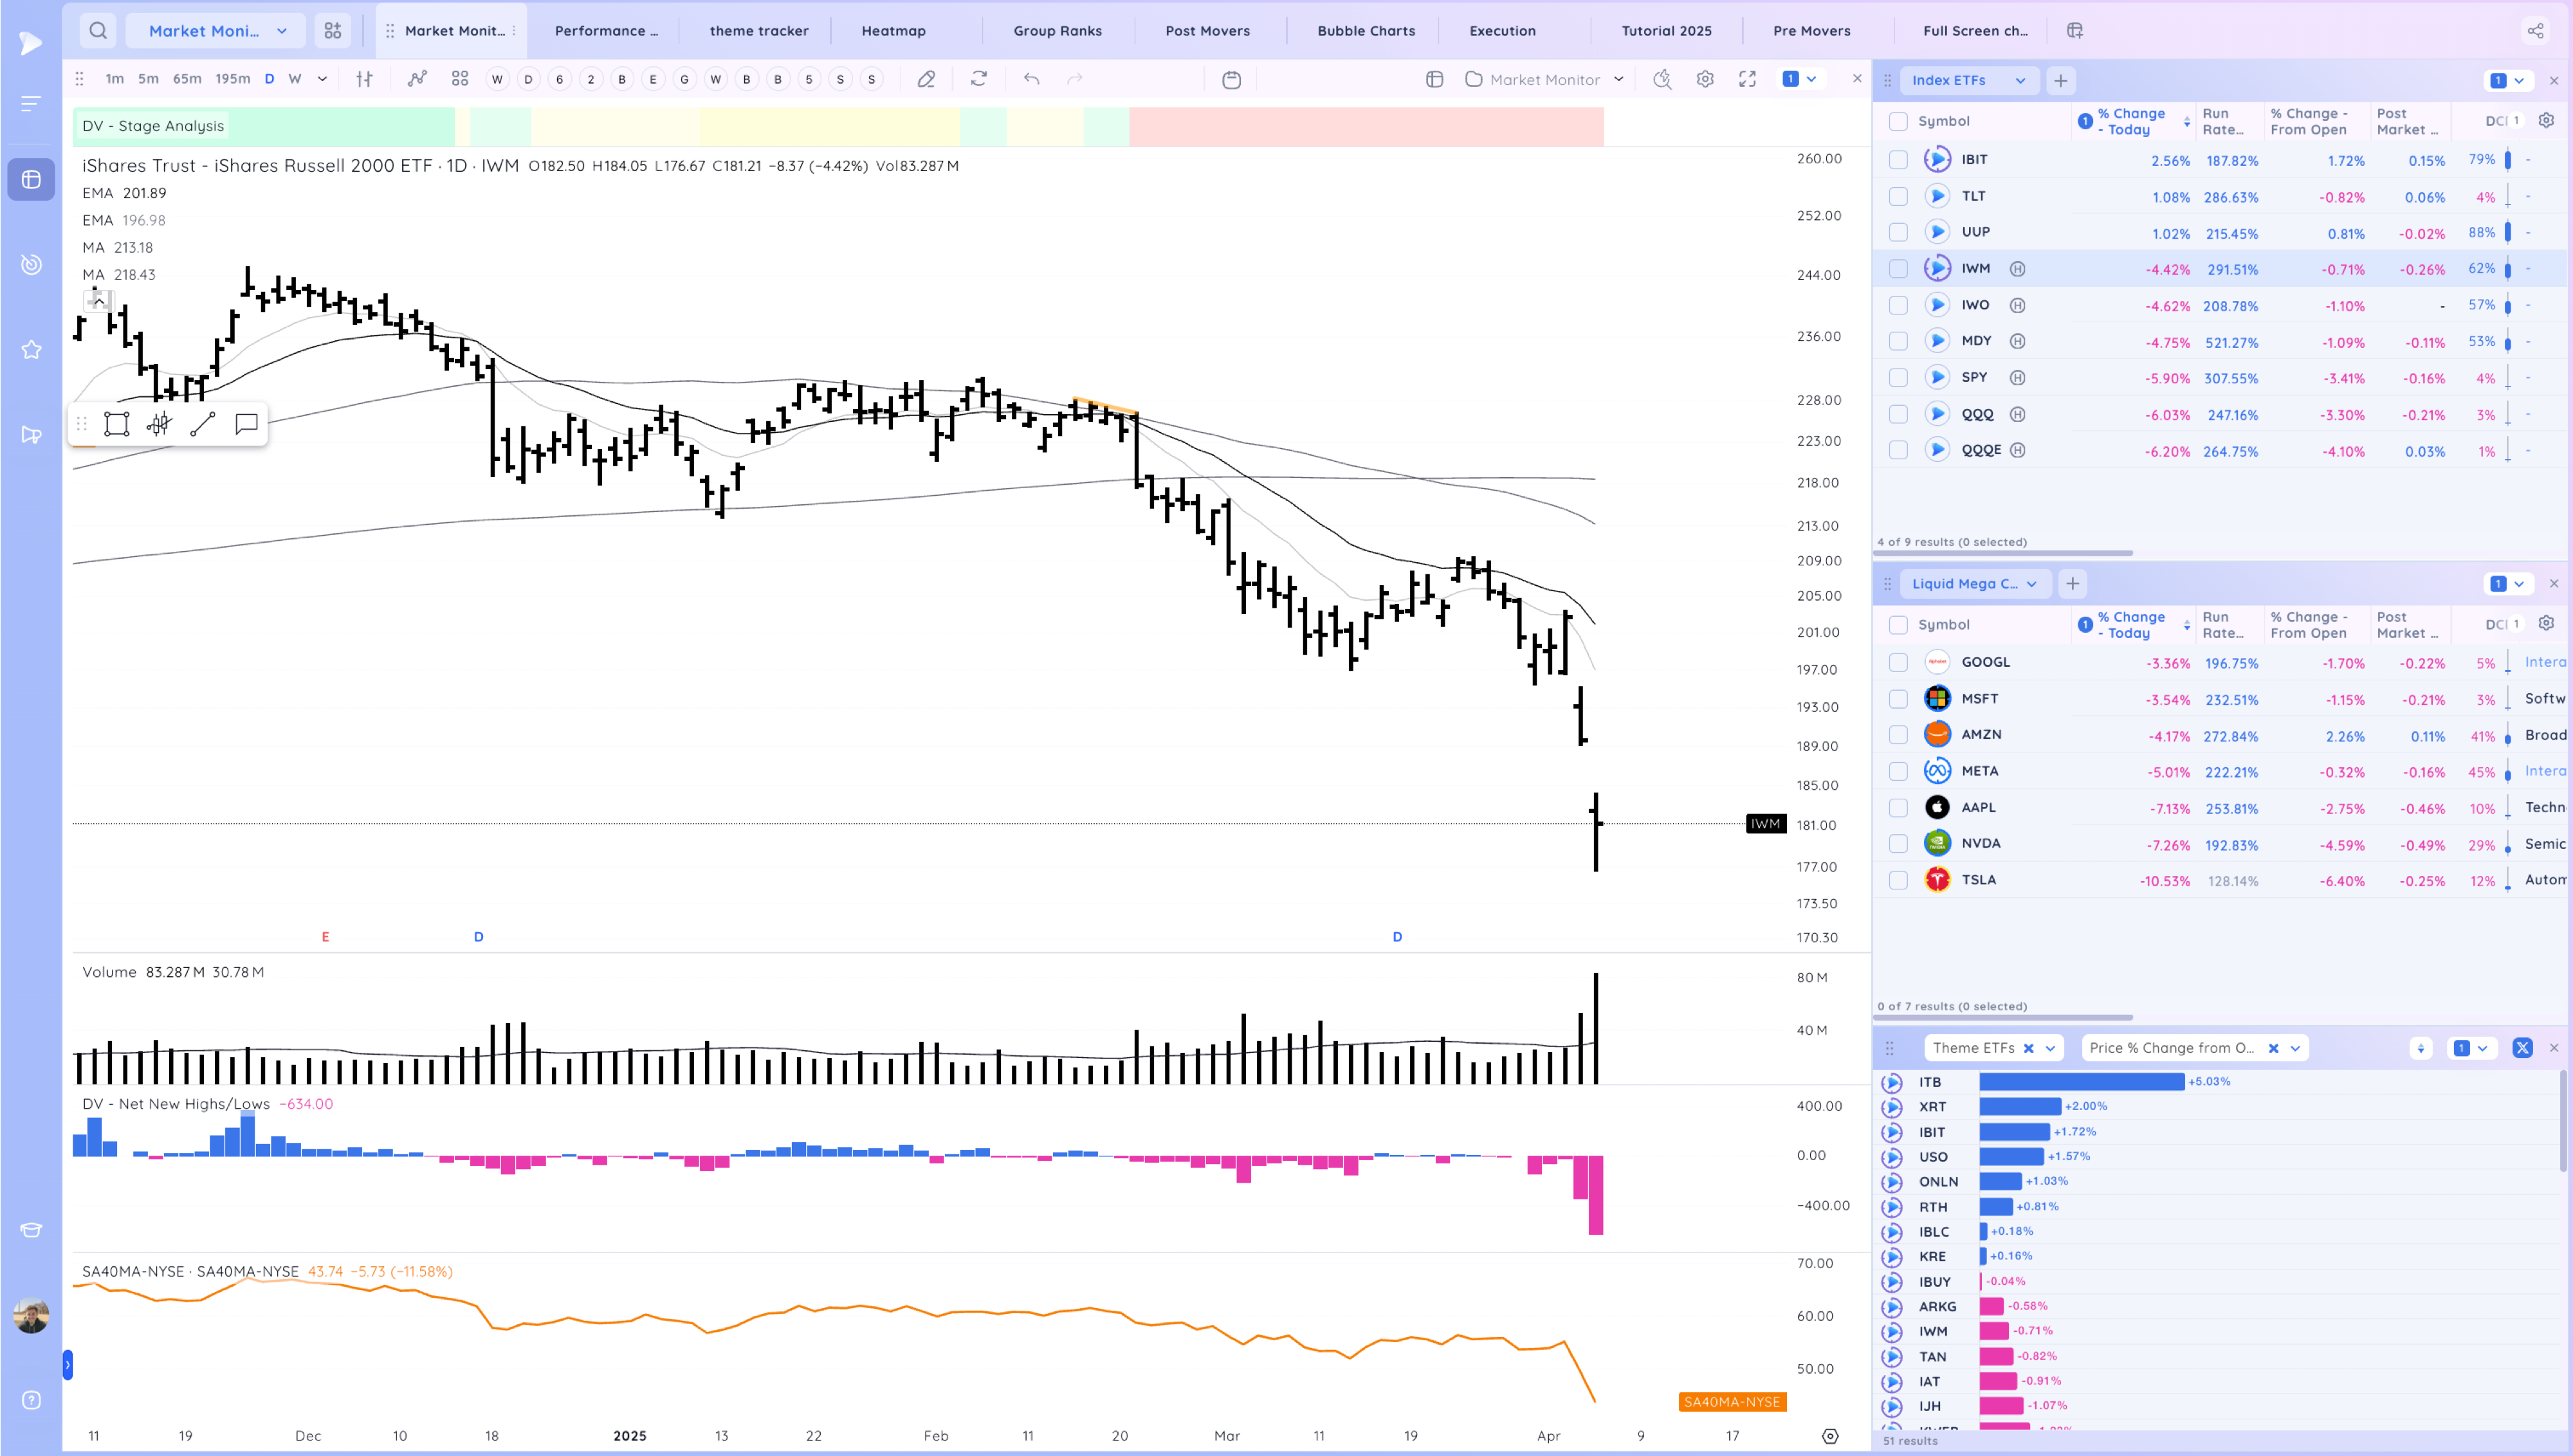Open the search magnifier icon
This screenshot has width=2573, height=1456.
[x=98, y=31]
